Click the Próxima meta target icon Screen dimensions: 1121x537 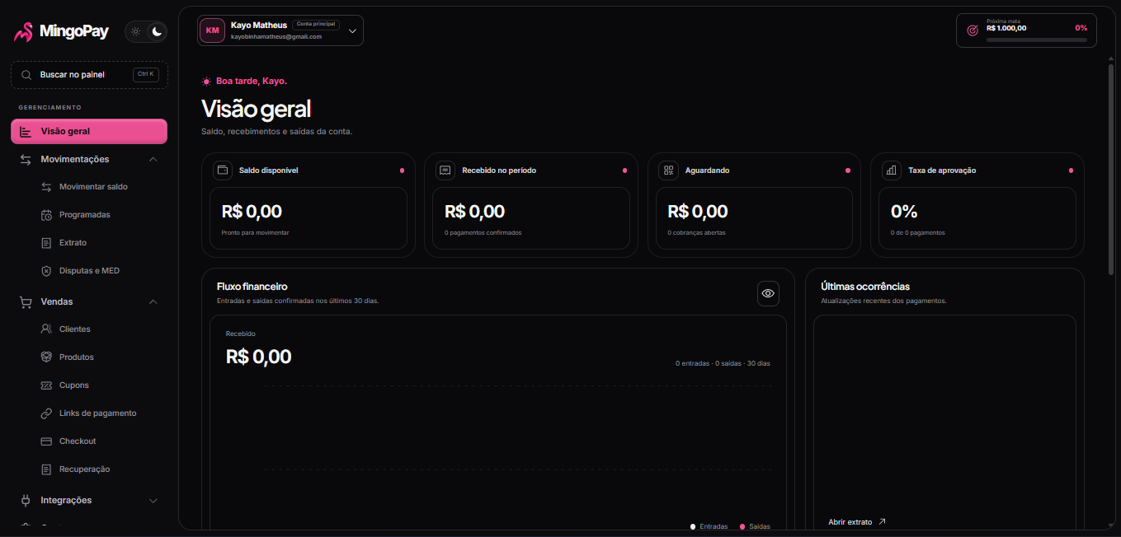(x=972, y=30)
